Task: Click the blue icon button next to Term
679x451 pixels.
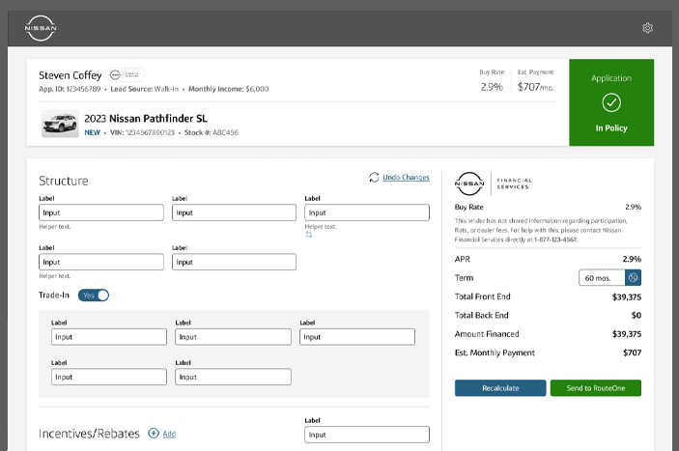Action: click(633, 278)
